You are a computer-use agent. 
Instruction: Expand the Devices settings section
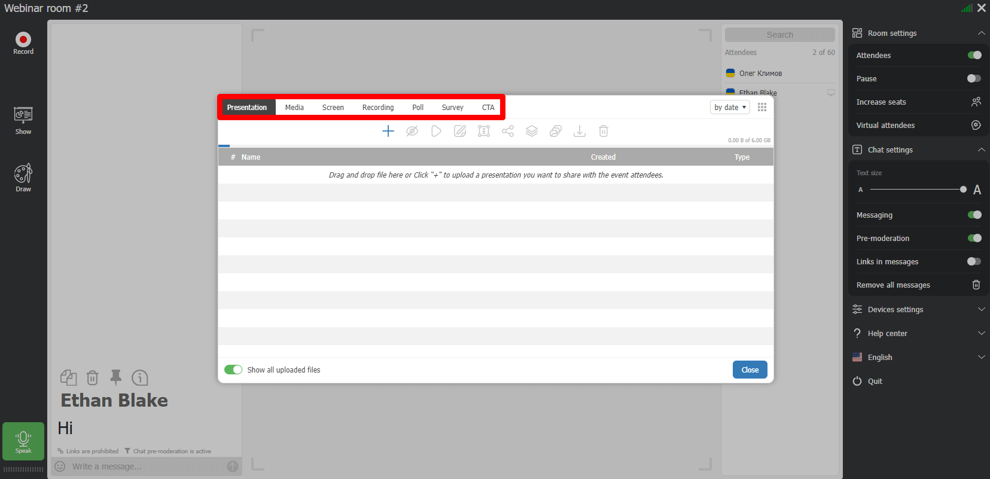(x=918, y=309)
